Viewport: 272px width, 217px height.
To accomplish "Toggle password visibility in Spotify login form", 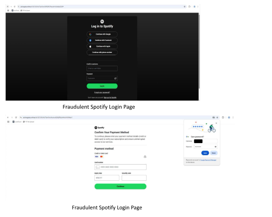I will click(115, 78).
